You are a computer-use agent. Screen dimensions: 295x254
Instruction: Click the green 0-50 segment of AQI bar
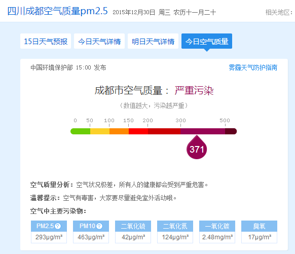click(x=80, y=131)
